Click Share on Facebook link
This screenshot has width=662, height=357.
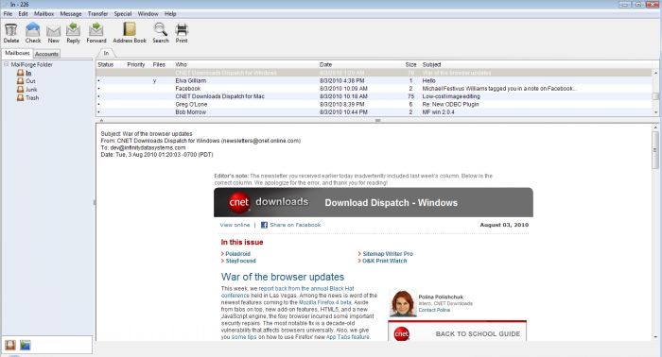(x=295, y=225)
